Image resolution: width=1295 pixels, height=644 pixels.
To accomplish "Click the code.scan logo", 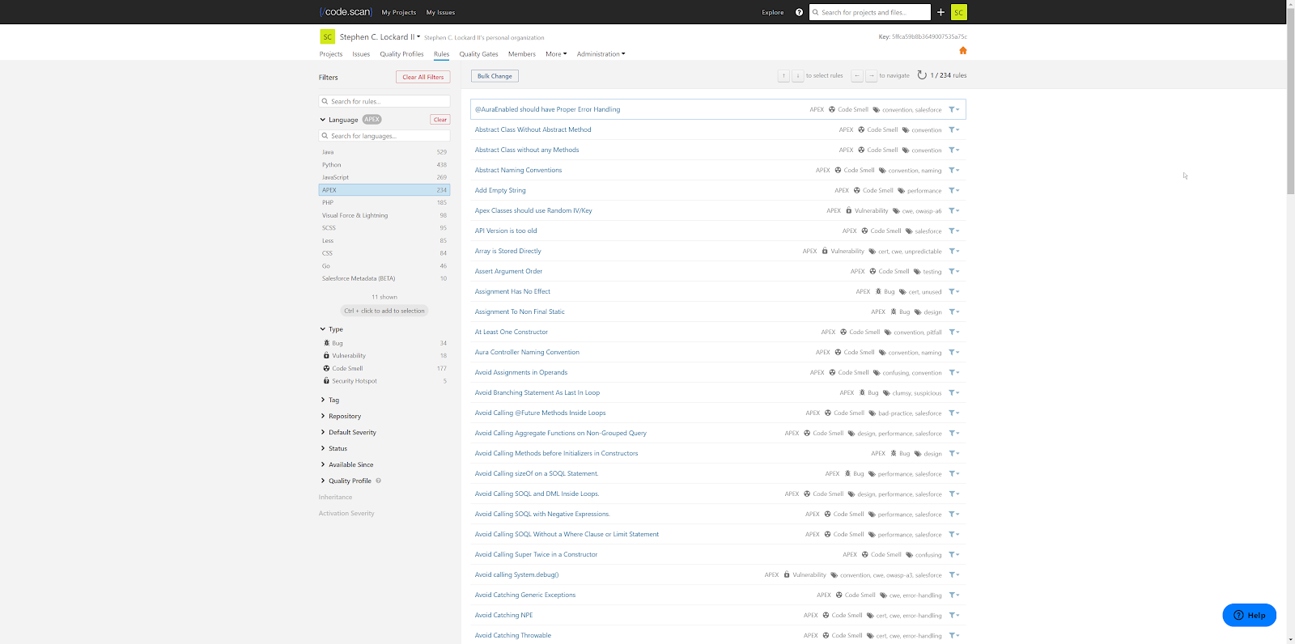I will click(346, 12).
